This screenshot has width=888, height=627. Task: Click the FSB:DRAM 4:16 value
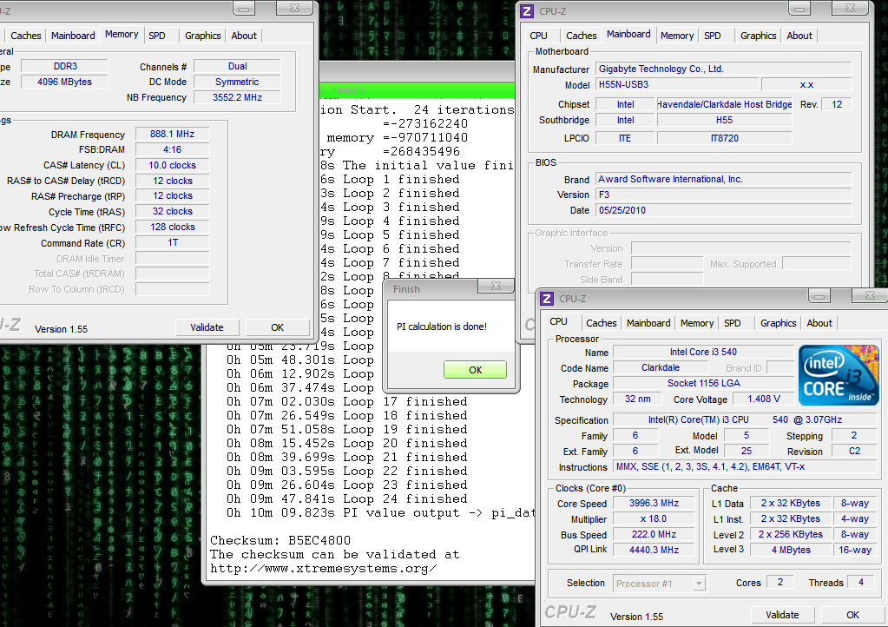[x=172, y=149]
